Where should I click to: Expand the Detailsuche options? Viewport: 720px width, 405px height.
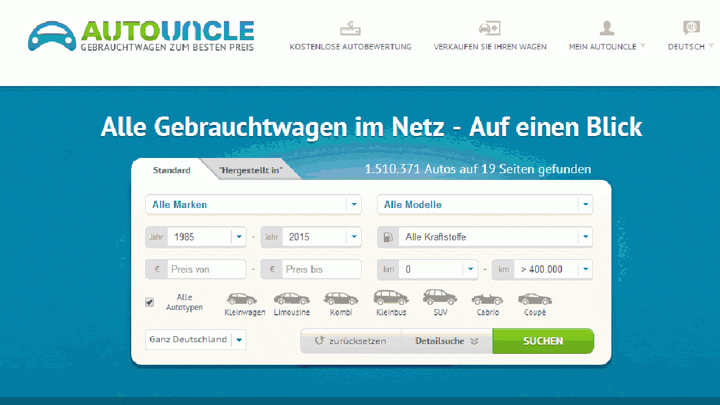point(447,341)
